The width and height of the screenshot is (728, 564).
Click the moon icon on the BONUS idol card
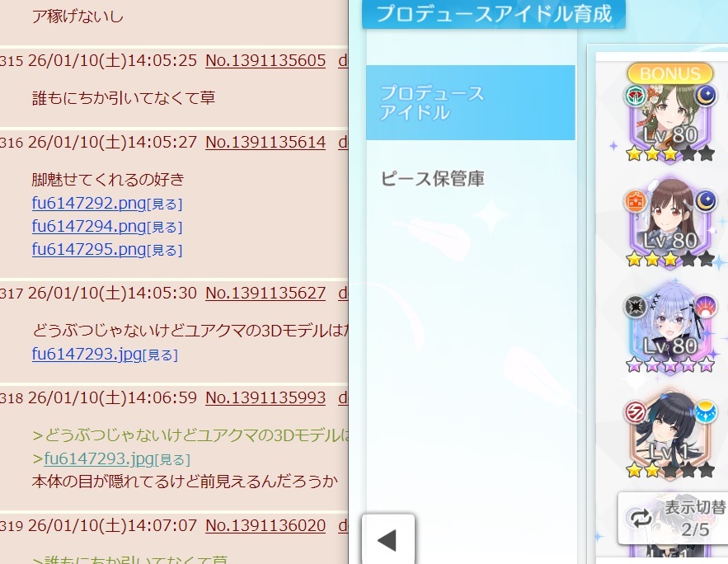coord(705,96)
